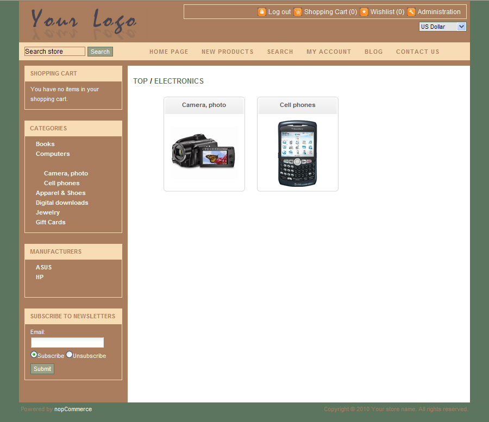The height and width of the screenshot is (422, 489).
Task: Select the Unsubscribe radio button
Action: [69, 355]
